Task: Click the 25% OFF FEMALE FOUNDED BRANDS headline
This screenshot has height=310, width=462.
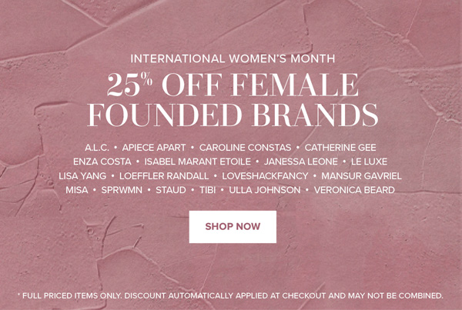Action: pos(233,100)
